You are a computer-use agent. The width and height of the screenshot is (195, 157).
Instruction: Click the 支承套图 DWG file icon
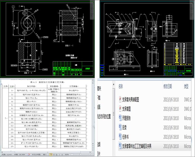pos(120,108)
